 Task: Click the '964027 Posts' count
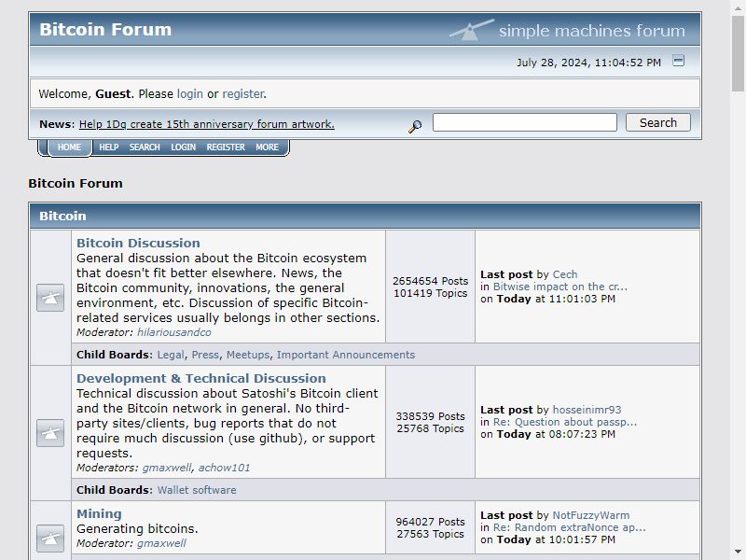coord(431,522)
